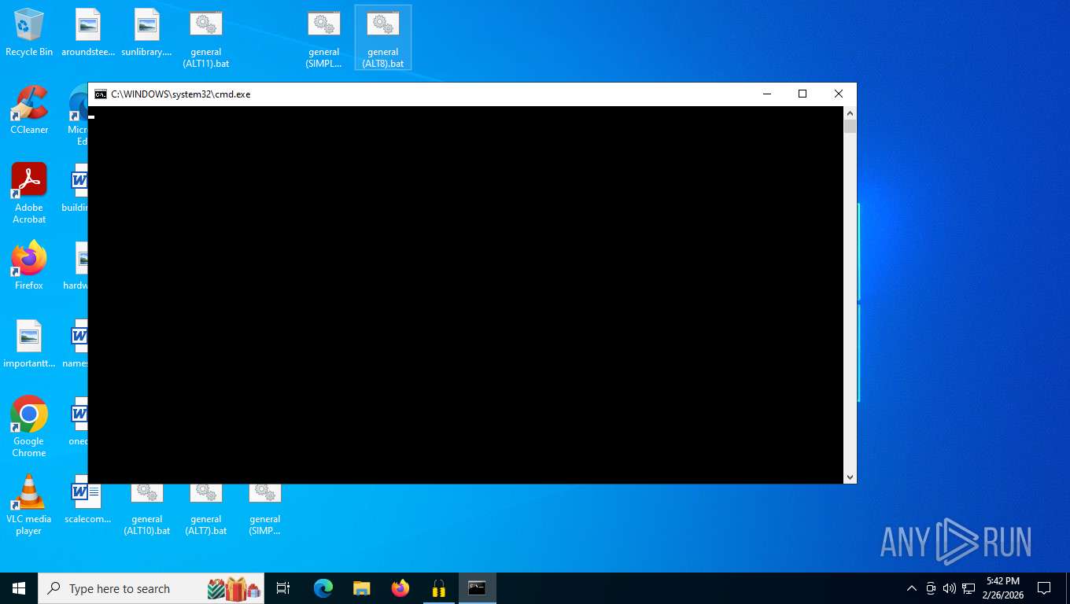Open the notification center icon
Screen dimensions: 1070x604
(1044, 588)
